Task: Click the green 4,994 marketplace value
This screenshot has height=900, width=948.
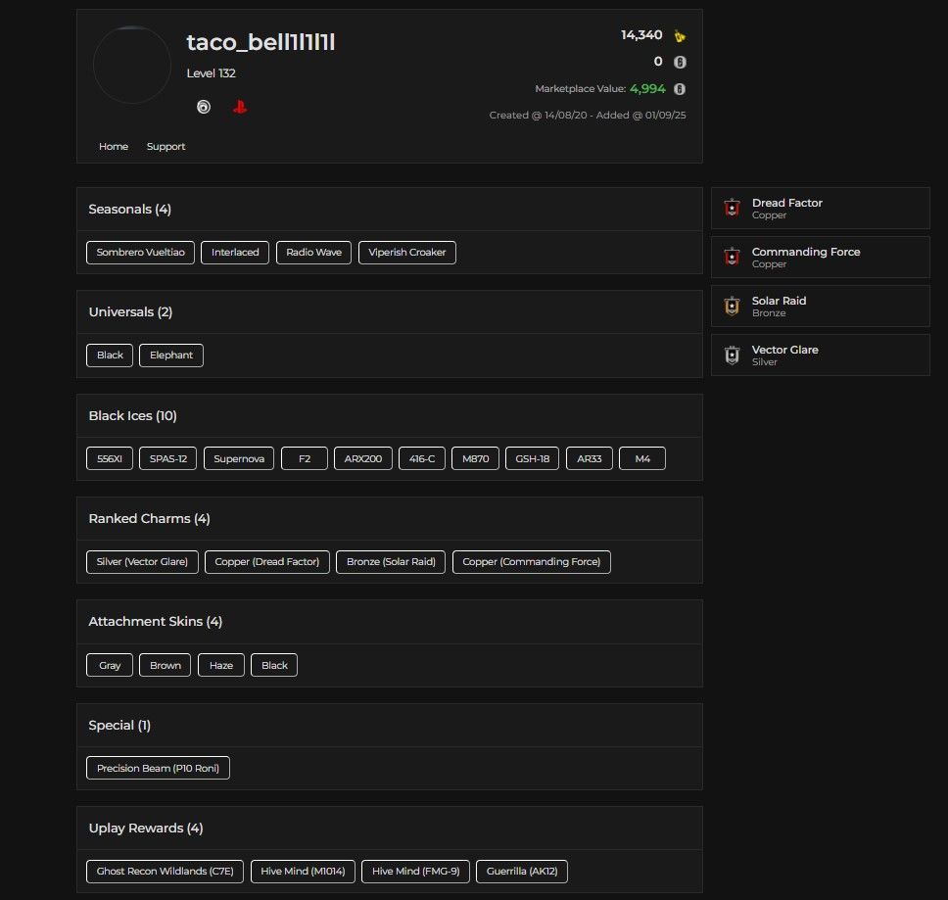Action: (x=647, y=89)
